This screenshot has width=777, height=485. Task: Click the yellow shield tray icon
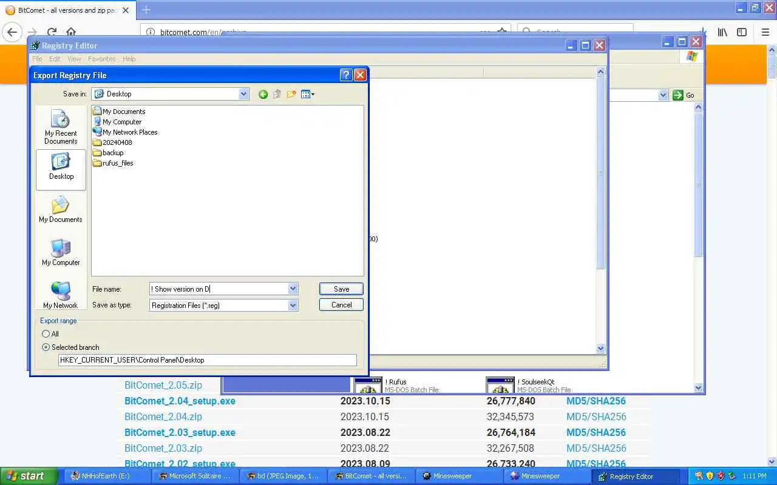pyautogui.click(x=710, y=476)
